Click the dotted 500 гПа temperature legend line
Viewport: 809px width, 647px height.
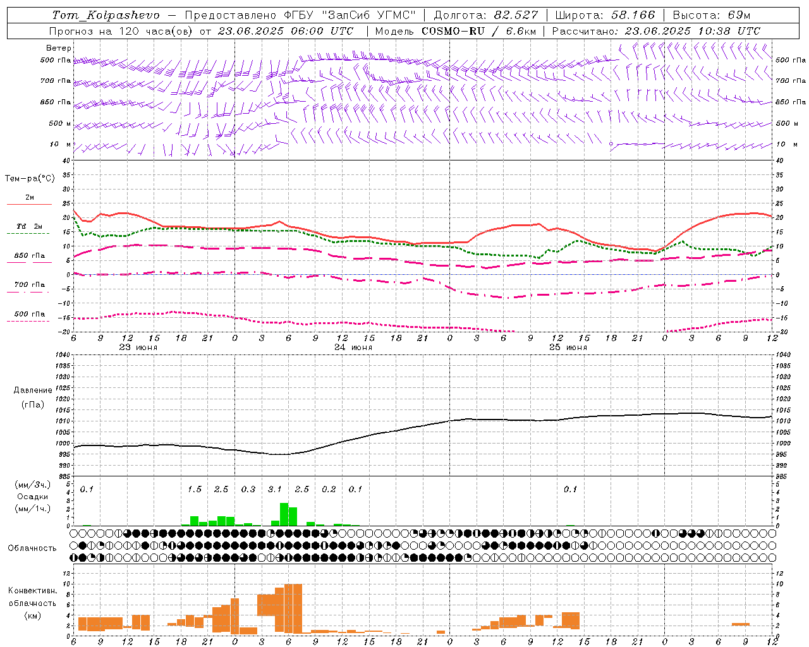pos(28,321)
